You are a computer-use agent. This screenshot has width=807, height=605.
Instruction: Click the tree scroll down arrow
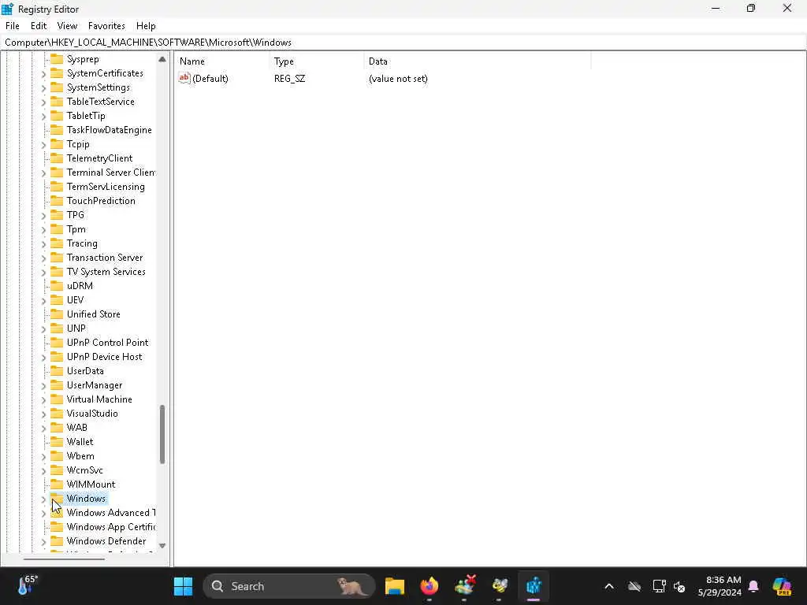click(x=162, y=546)
